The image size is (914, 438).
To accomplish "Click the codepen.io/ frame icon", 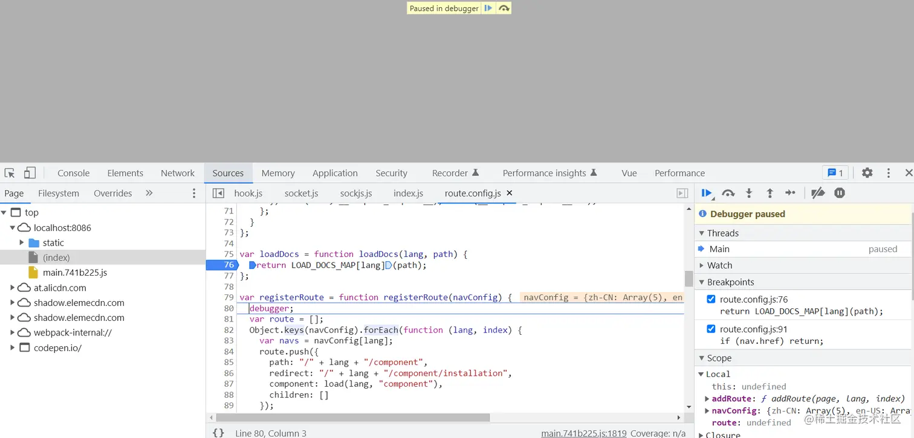I will pos(24,348).
